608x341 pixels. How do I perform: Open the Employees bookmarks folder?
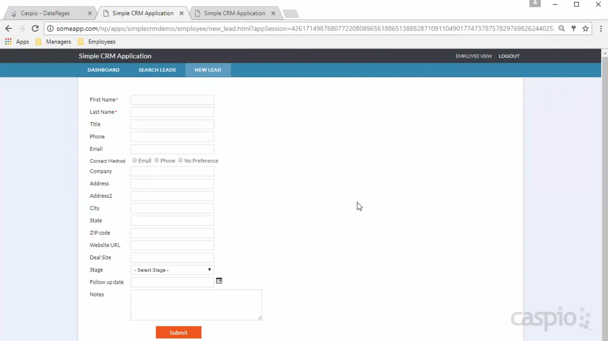[97, 41]
